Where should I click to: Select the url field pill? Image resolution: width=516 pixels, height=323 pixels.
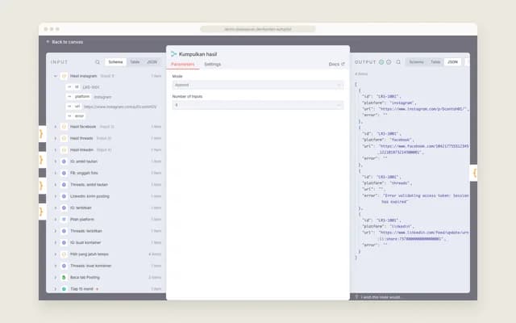pyautogui.click(x=73, y=107)
